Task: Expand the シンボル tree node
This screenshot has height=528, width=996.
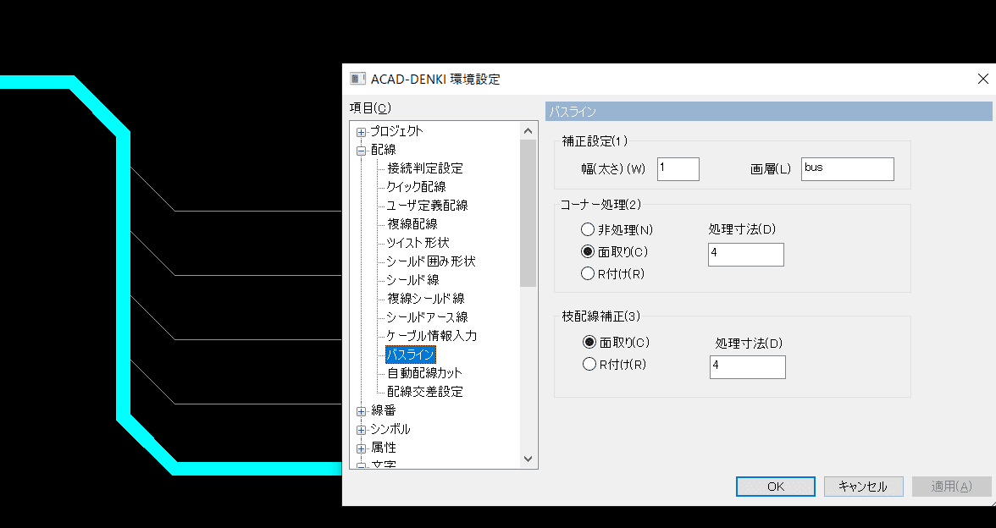Action: (x=361, y=430)
